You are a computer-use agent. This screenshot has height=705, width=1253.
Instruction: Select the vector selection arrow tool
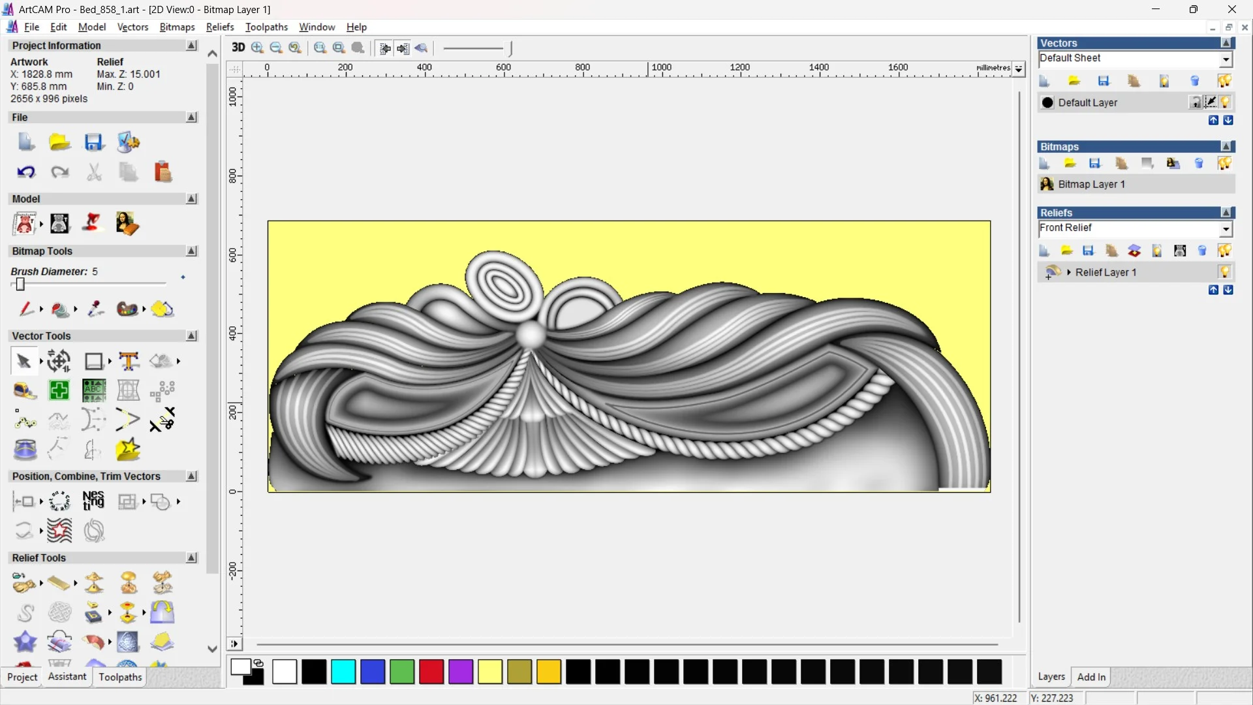[23, 361]
